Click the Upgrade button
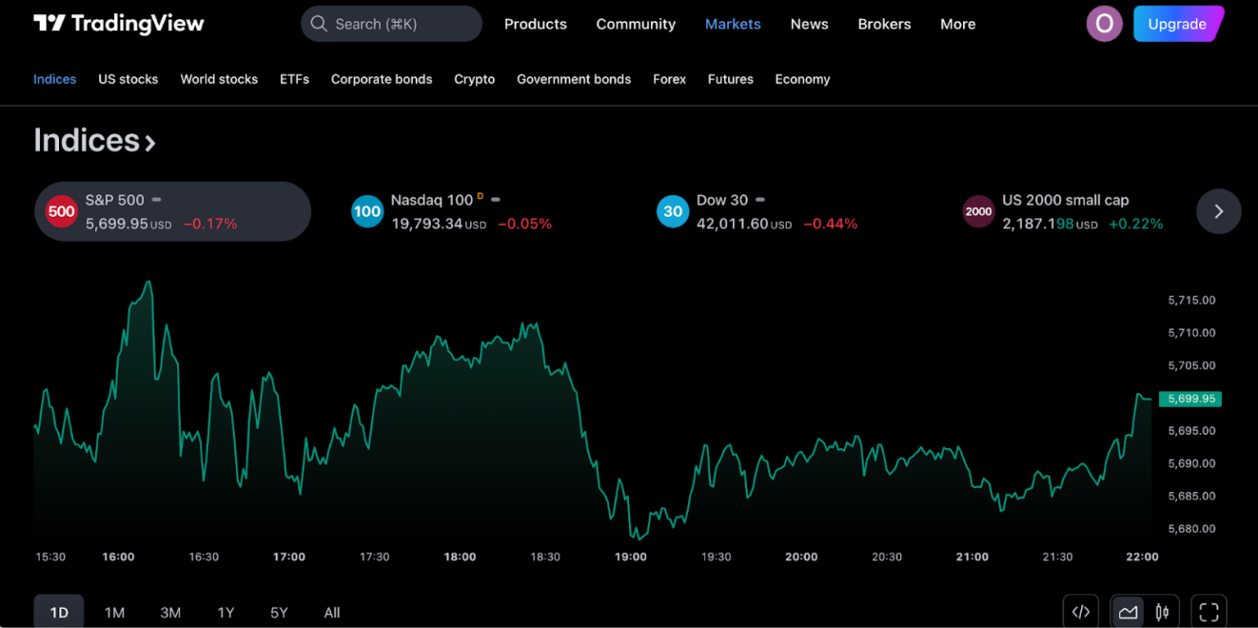Viewport: 1258px width, 628px height. click(1177, 24)
